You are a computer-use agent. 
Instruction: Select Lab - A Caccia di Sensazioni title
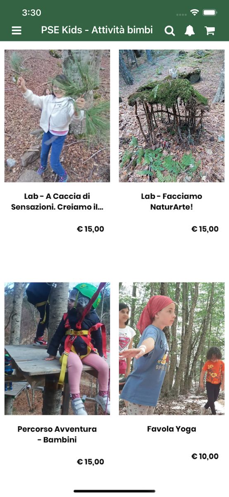click(57, 201)
